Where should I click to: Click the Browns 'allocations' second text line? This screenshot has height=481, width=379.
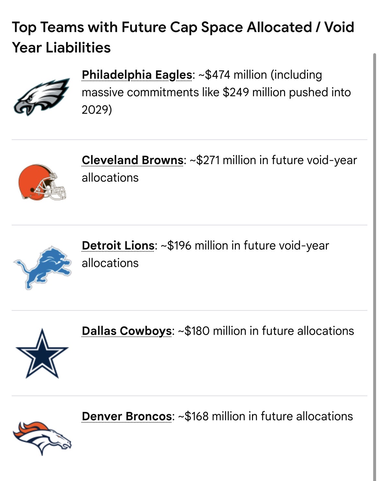point(110,178)
